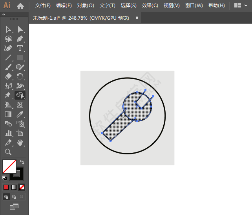
Task: Select the Artboard tool
Action: point(20,133)
